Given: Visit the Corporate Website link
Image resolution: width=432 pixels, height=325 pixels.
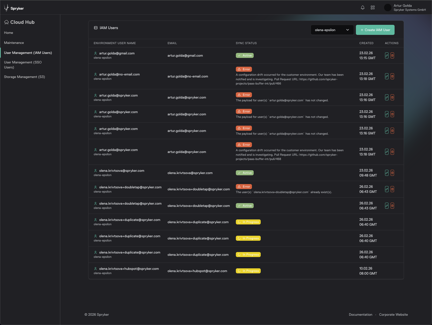Looking at the screenshot, I should (393, 314).
